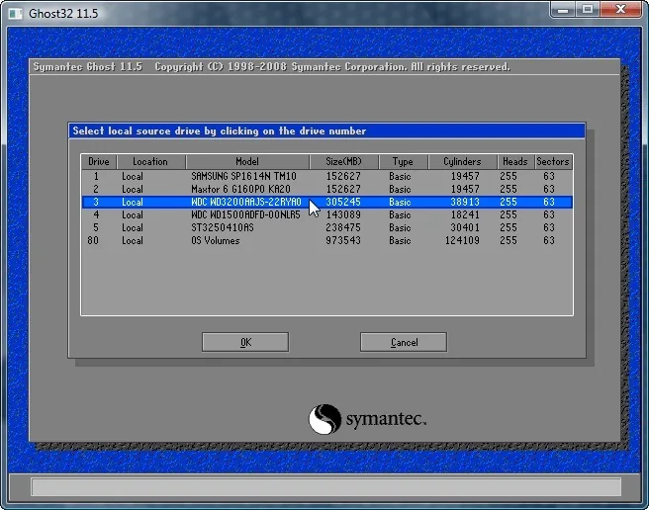Select drive 2 Maxtor 6 G160P0
Viewport: 649px width, 510px height.
click(327, 189)
